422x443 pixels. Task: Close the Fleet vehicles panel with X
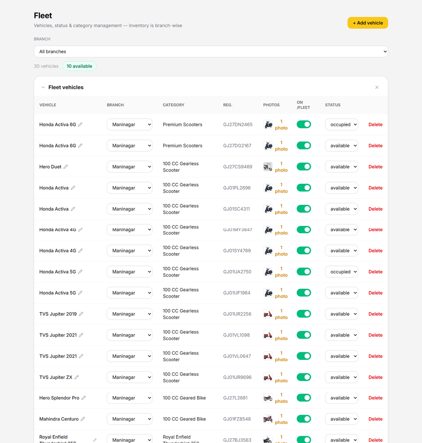tap(376, 87)
